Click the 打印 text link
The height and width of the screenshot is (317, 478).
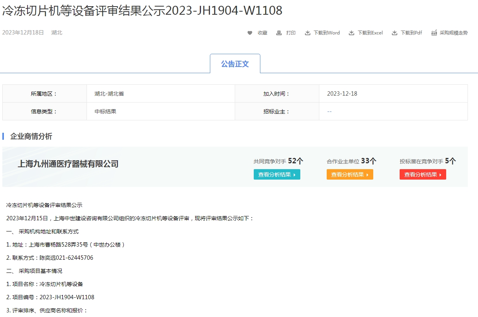click(x=291, y=33)
